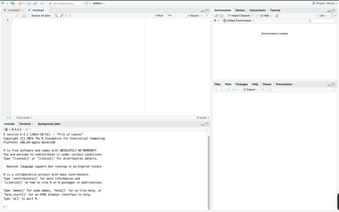Switch to the Packages tab
The width and height of the screenshot is (339, 212).
[241, 84]
